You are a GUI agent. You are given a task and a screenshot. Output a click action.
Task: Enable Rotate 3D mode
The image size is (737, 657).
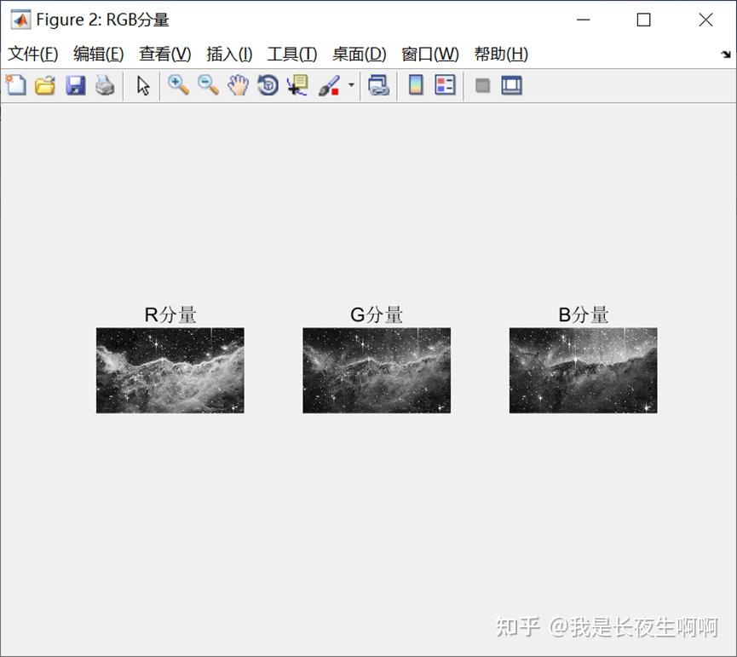pyautogui.click(x=268, y=85)
